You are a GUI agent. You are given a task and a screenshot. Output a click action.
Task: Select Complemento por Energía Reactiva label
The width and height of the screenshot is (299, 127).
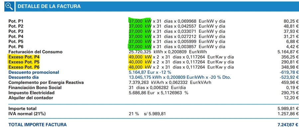(46, 83)
